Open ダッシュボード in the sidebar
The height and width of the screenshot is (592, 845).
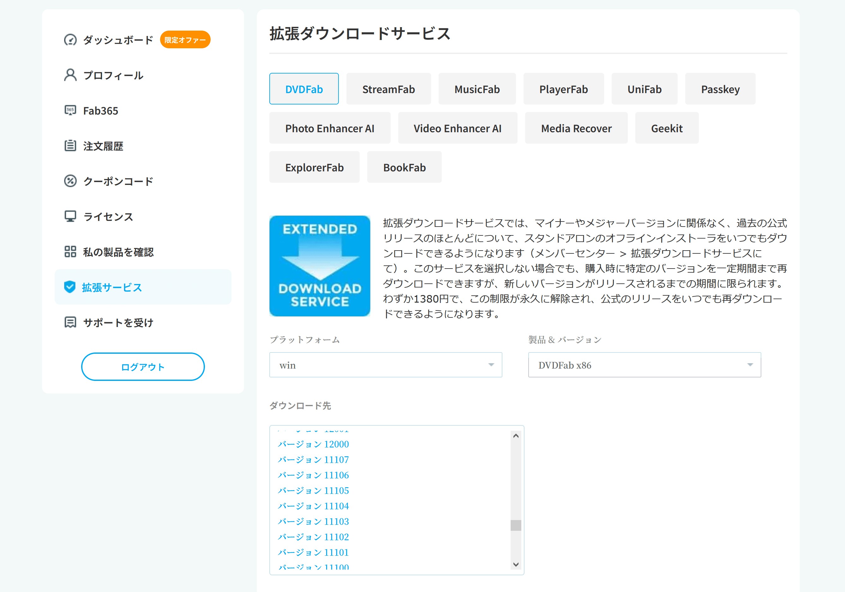point(118,40)
